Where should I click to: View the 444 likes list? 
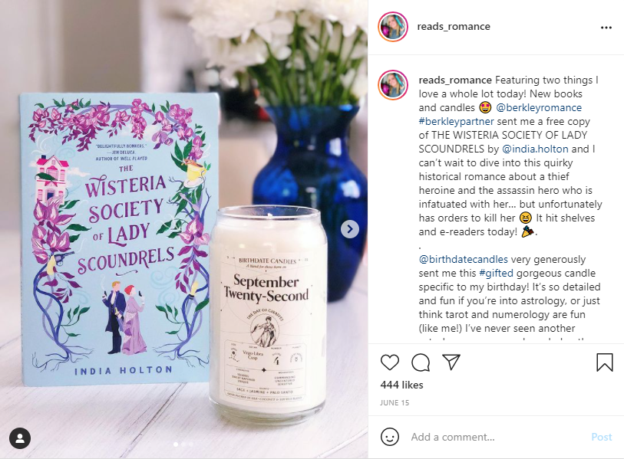point(401,385)
